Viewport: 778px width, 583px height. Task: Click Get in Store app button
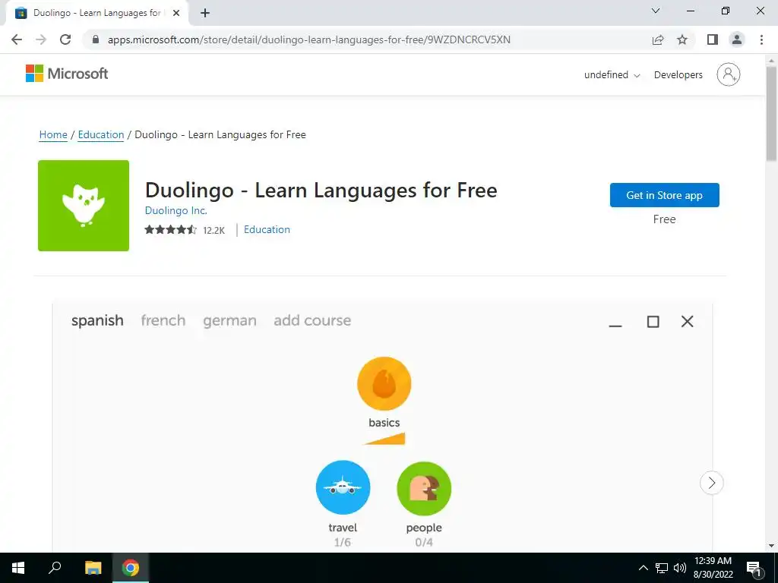pos(664,195)
